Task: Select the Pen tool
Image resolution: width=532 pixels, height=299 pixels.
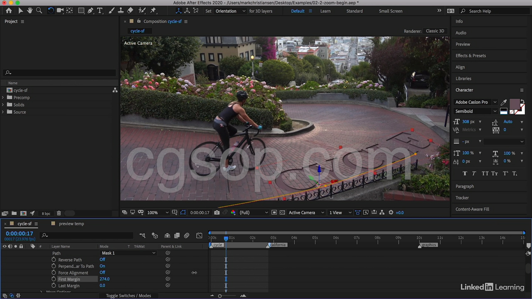Action: (x=90, y=11)
